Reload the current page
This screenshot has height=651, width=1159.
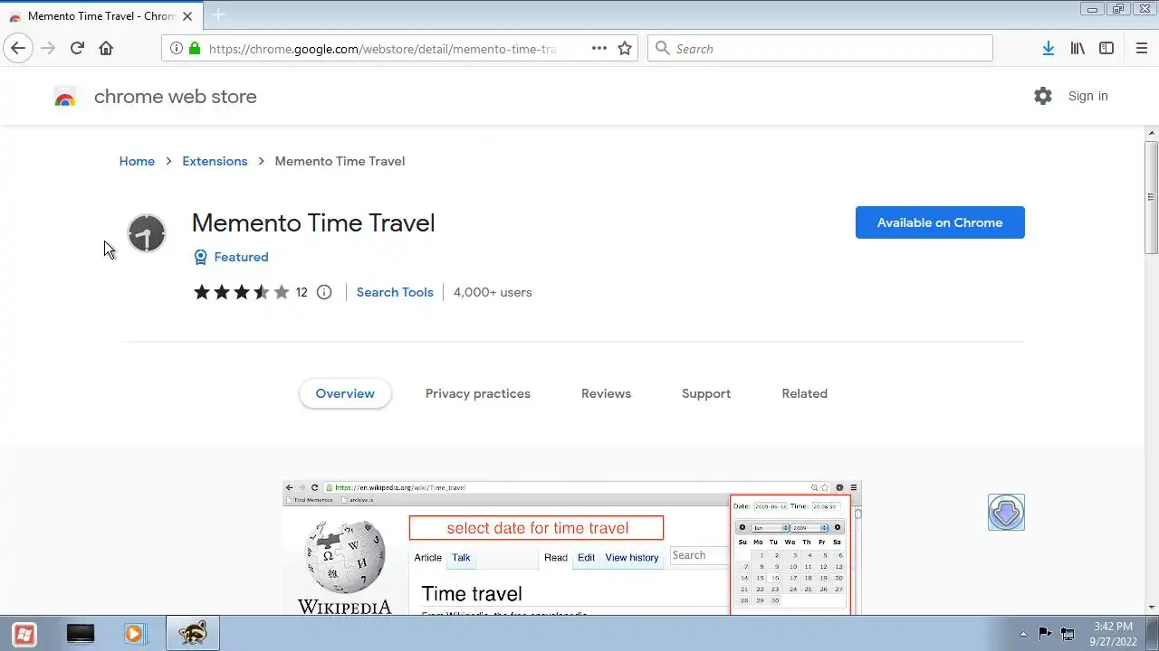click(x=77, y=49)
